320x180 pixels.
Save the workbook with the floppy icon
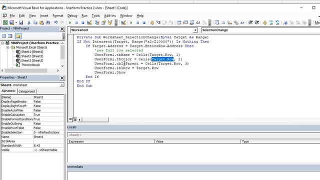(21, 22)
